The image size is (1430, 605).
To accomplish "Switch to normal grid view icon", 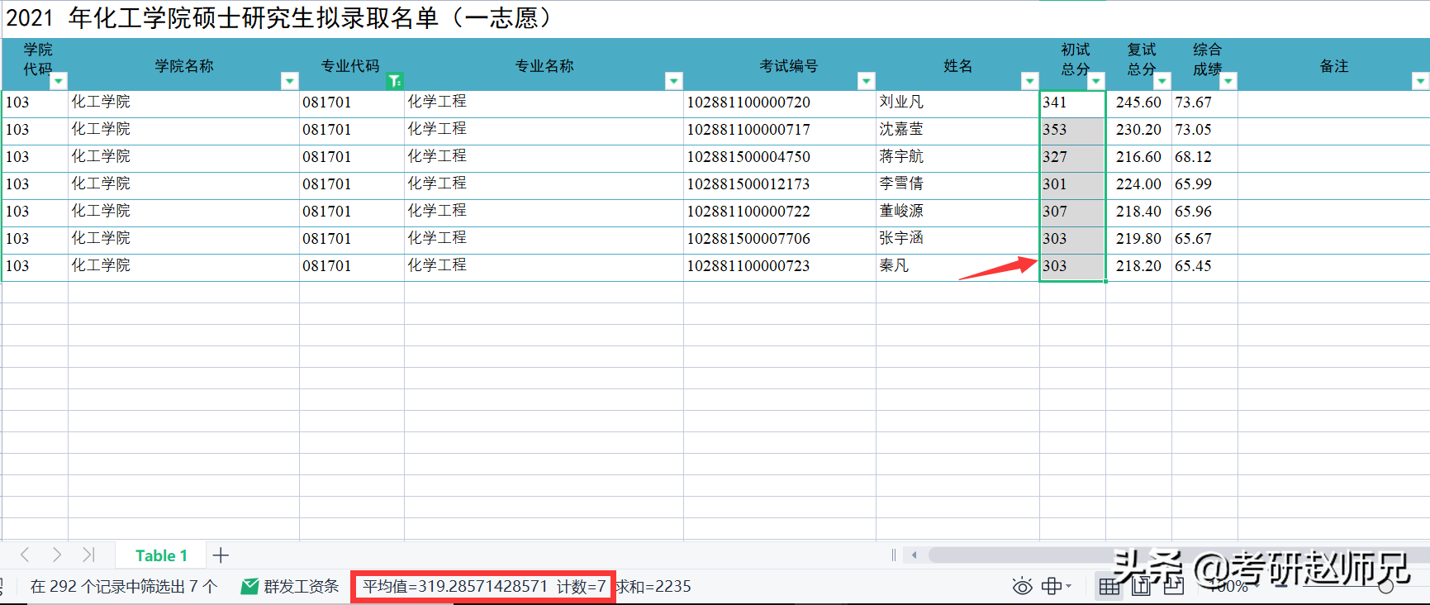I will point(1109,587).
